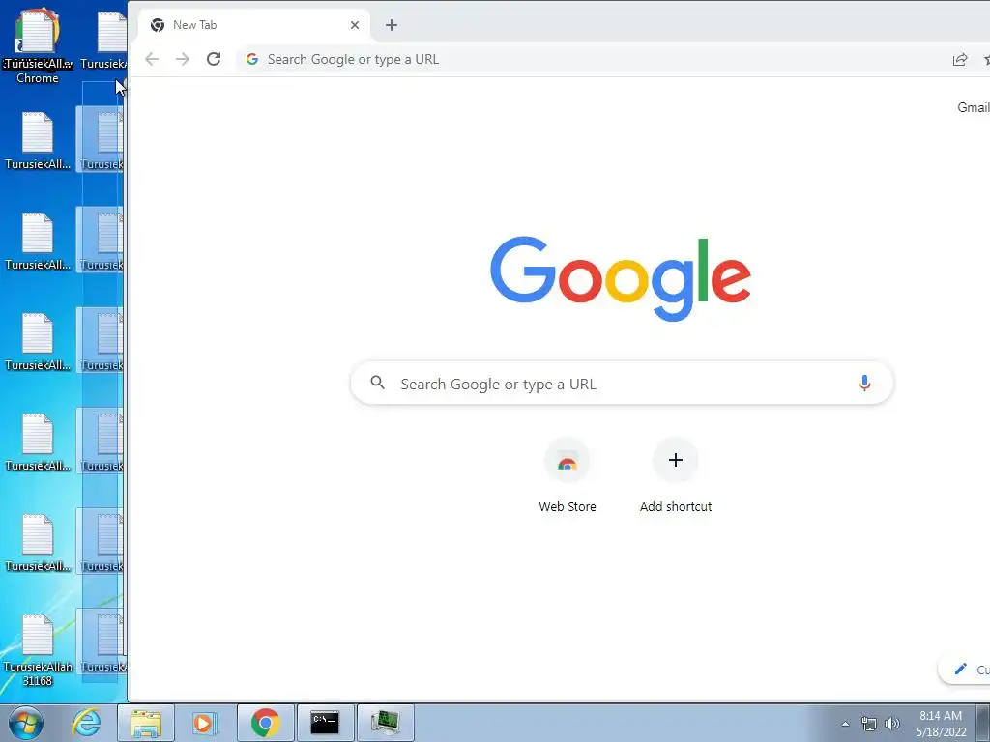
Task: Click the magnifier icon in the search box
Action: pos(378,383)
